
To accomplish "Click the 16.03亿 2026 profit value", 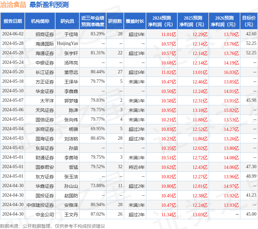I will [231, 72].
